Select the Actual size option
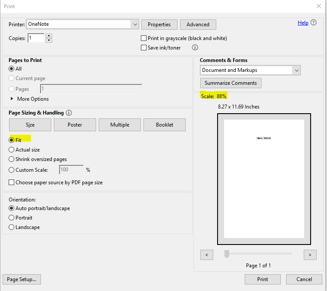The height and width of the screenshot is (291, 327). [12, 149]
